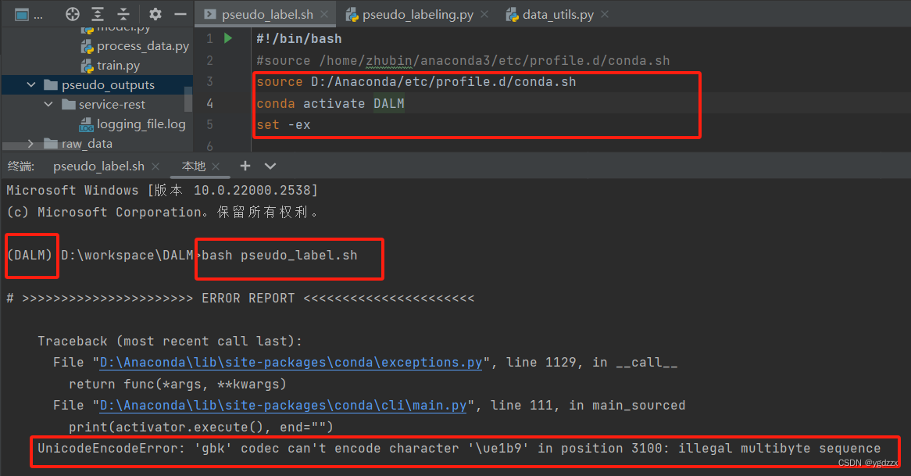Close the pseudo_label.sh terminal tab

155,166
